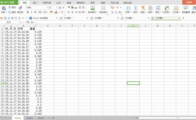Click the Sort (排序) icon

click(151, 8)
